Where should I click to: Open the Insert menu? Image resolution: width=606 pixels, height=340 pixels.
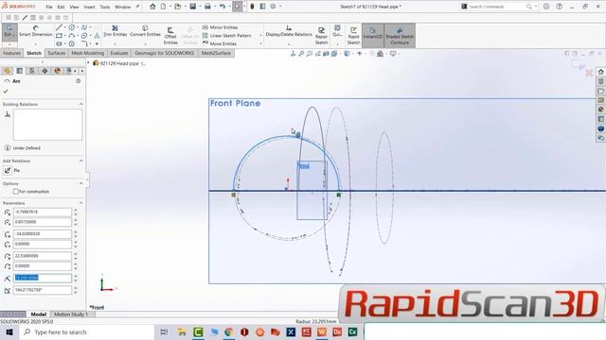[x=89, y=7]
